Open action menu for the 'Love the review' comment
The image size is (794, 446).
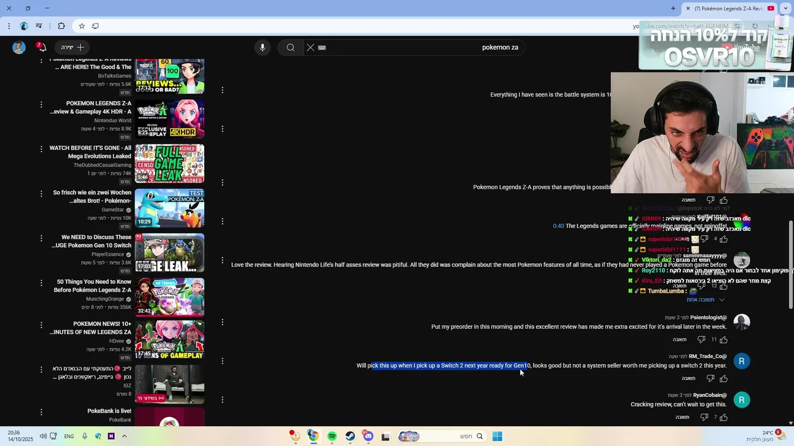pos(222,260)
